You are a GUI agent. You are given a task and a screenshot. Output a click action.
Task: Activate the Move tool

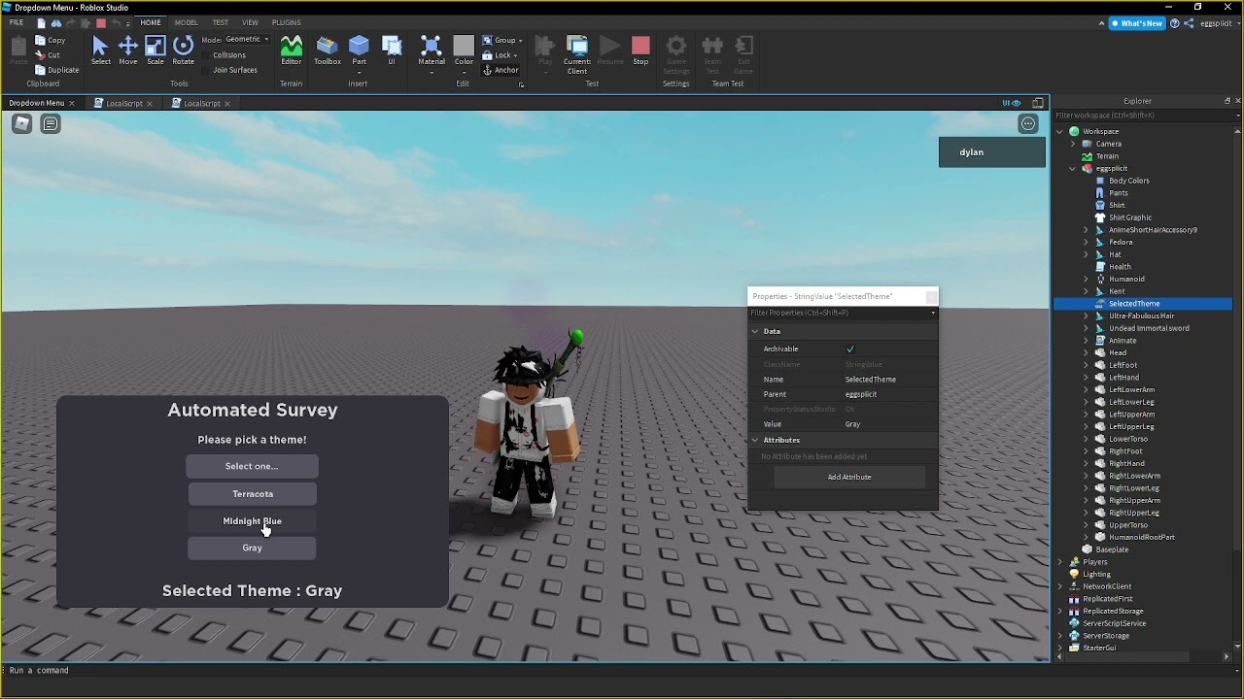point(128,50)
